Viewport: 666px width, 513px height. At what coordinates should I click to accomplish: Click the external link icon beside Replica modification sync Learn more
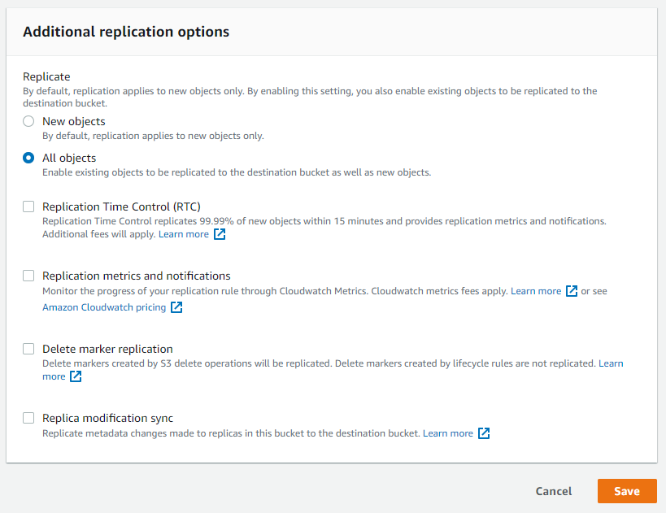pos(484,433)
